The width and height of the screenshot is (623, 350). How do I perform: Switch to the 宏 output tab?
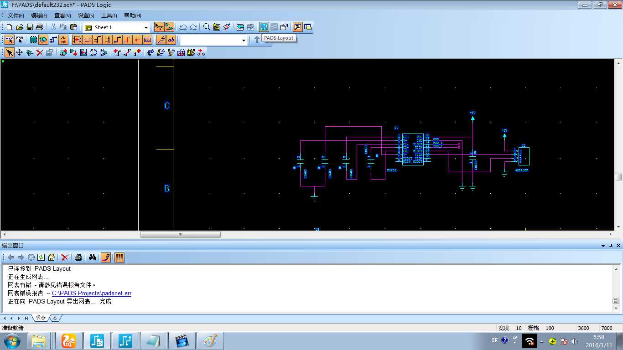[x=55, y=318]
